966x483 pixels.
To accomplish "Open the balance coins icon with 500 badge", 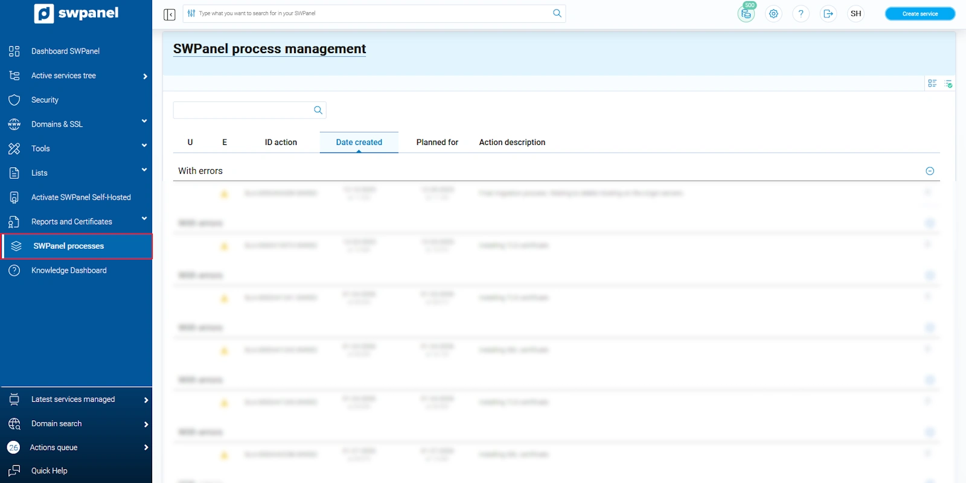I will click(x=746, y=14).
